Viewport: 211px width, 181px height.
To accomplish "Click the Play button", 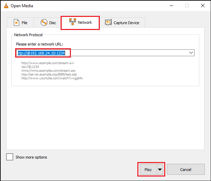I will point(148,169).
